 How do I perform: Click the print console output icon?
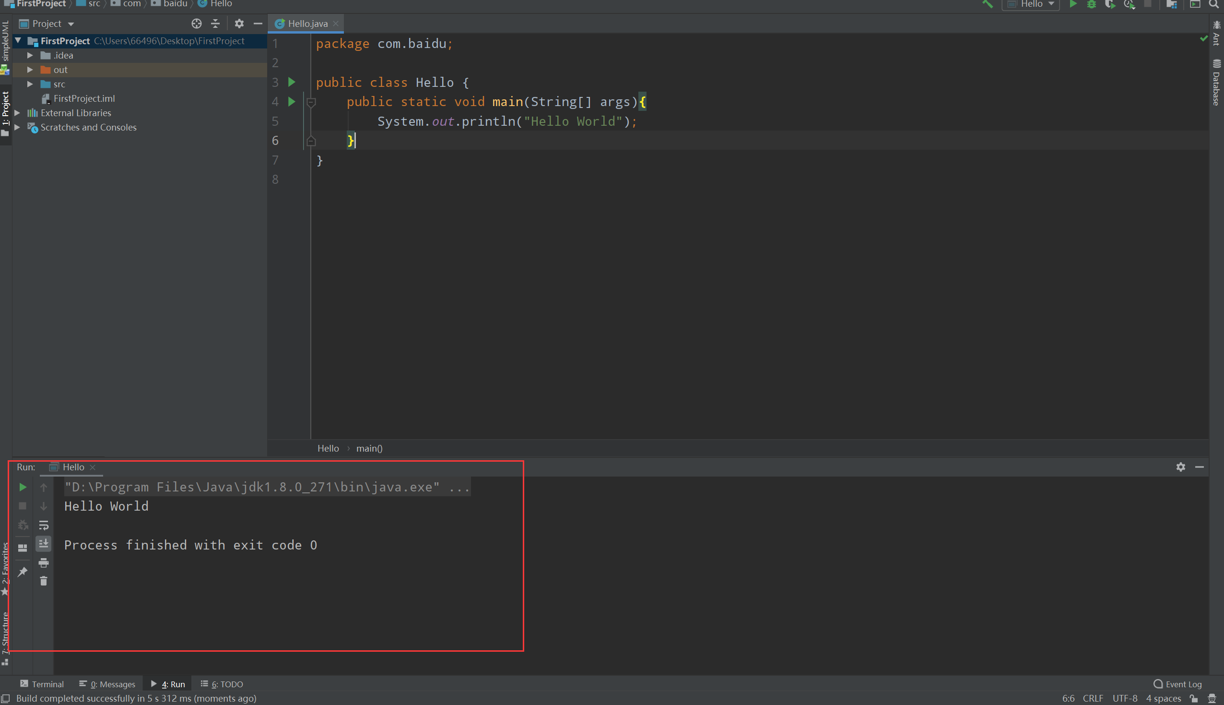44,562
